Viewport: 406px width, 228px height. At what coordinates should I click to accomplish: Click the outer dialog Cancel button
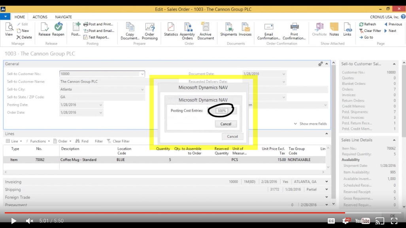coord(232,136)
